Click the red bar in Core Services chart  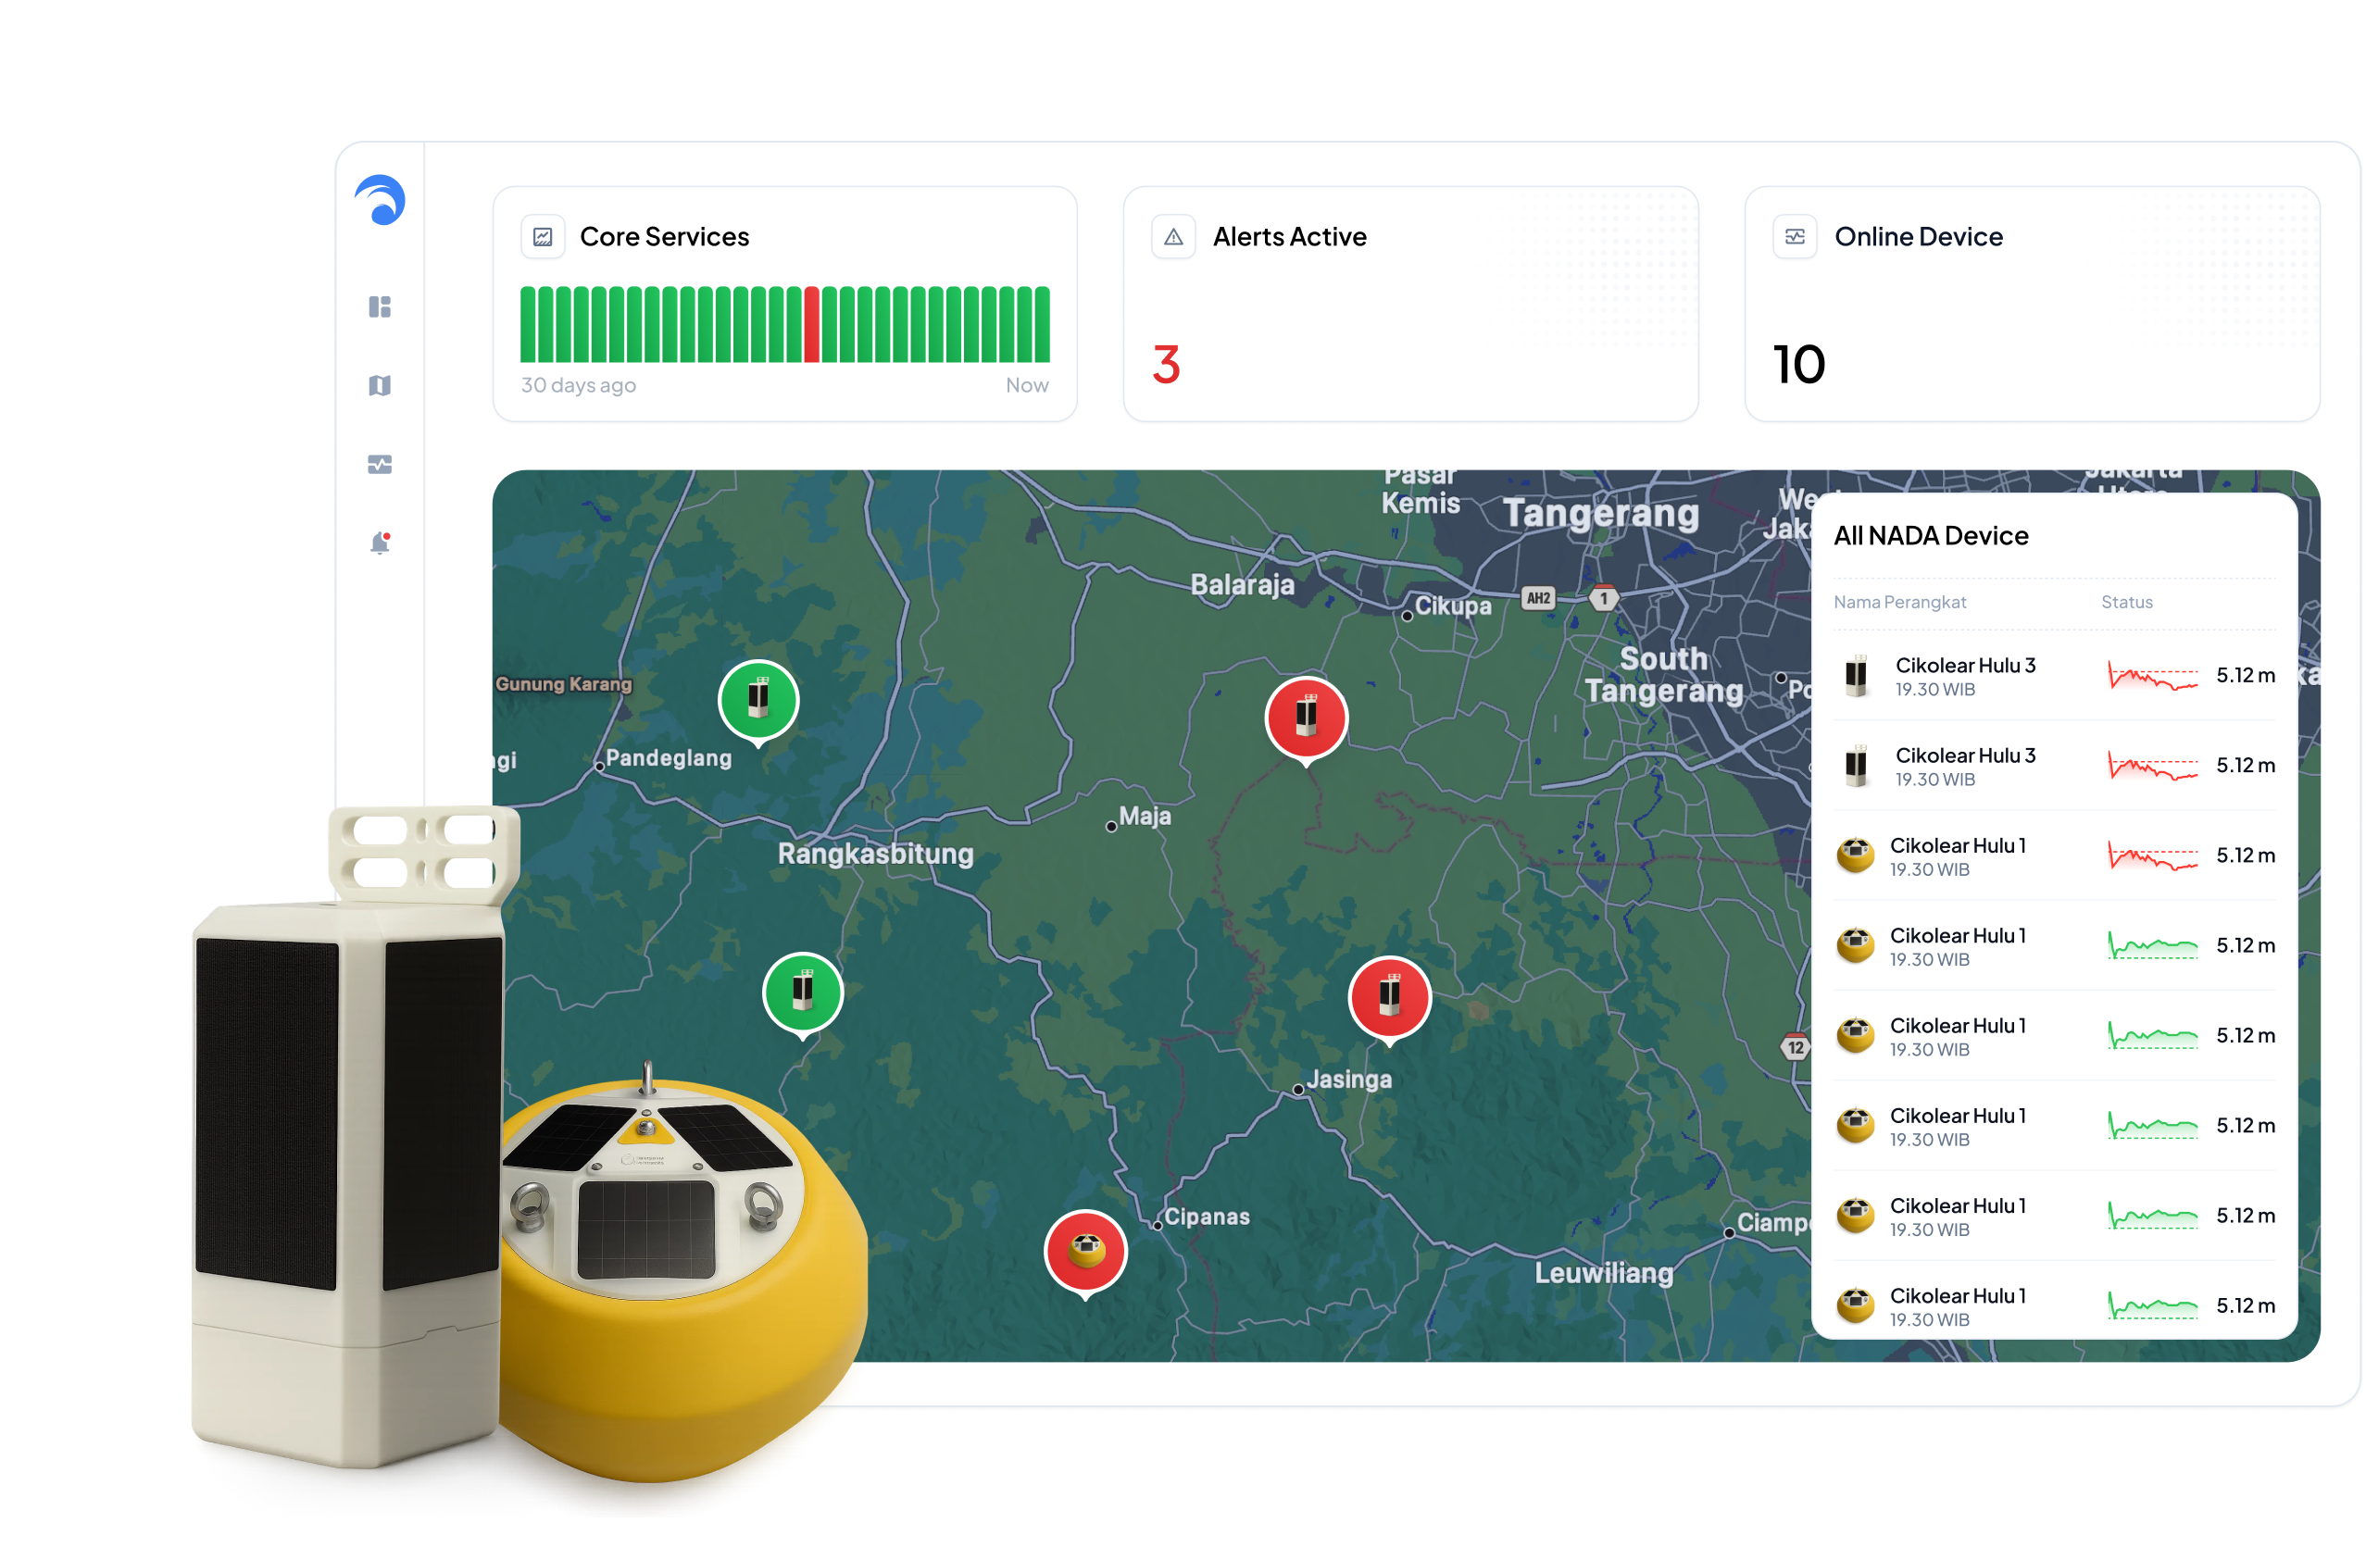811,324
